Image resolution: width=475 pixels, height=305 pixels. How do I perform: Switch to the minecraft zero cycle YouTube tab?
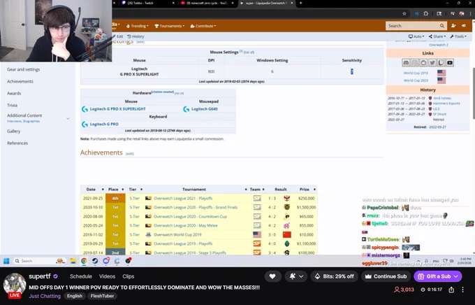click(207, 3)
